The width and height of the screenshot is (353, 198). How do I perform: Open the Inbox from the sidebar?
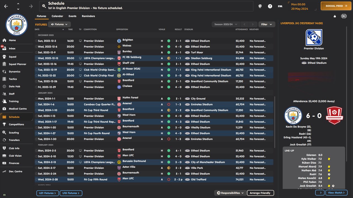coord(12,48)
